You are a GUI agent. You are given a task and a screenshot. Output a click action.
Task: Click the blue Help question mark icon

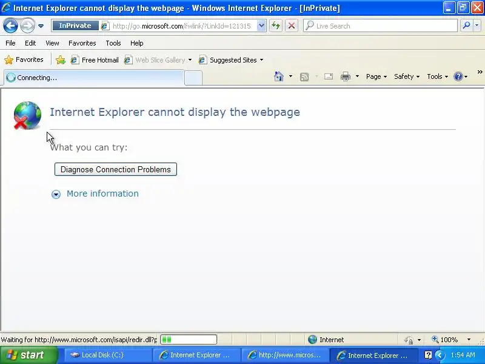(458, 76)
